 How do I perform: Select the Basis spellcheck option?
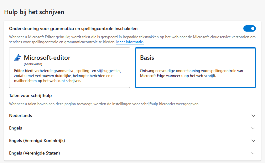click(x=195, y=68)
